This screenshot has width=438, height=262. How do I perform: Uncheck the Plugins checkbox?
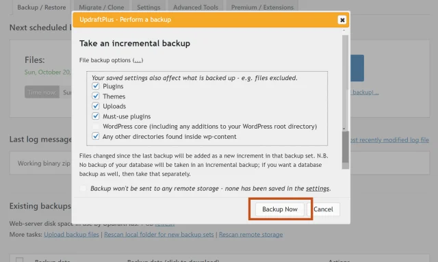[x=96, y=86]
